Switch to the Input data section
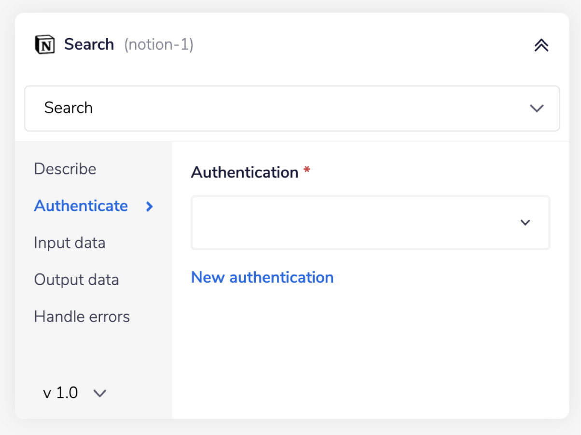Image resolution: width=581 pixels, height=435 pixels. click(69, 243)
